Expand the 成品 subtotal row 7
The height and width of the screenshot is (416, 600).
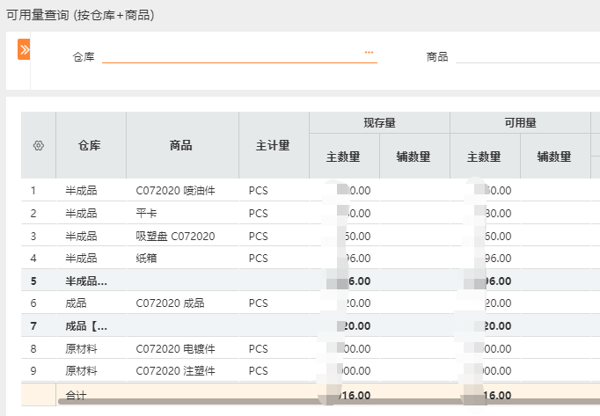(86, 326)
